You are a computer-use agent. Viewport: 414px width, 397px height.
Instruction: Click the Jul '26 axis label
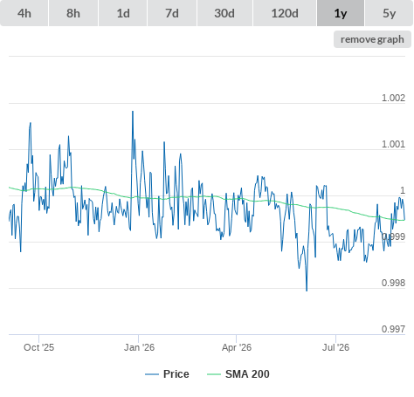(335, 347)
